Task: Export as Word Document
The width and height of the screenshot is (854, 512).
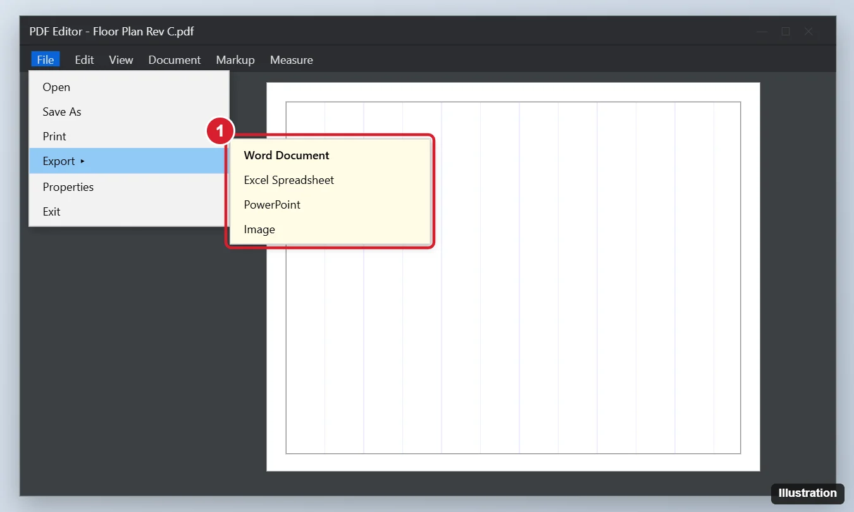Action: click(330, 155)
